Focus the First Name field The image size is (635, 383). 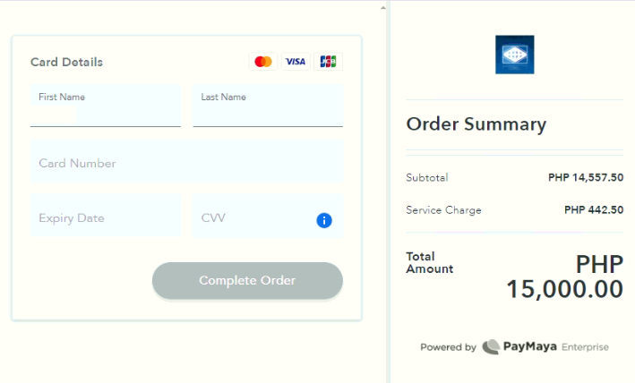pyautogui.click(x=106, y=106)
